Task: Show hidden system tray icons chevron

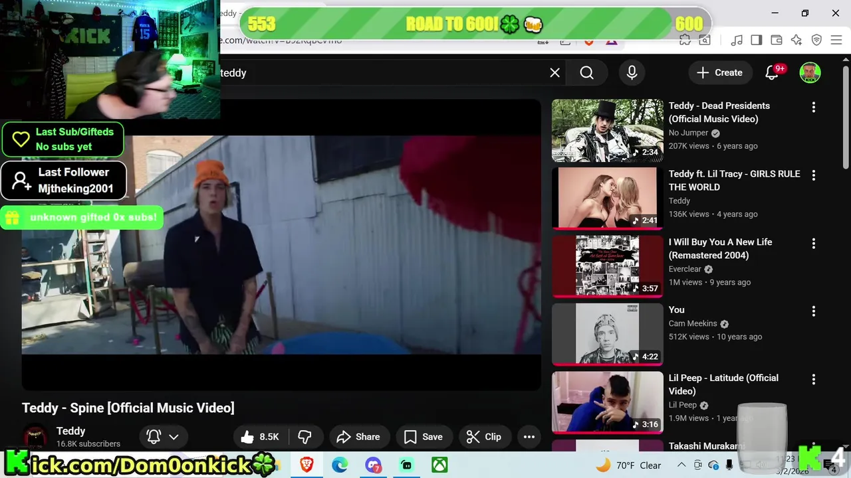Action: click(681, 465)
